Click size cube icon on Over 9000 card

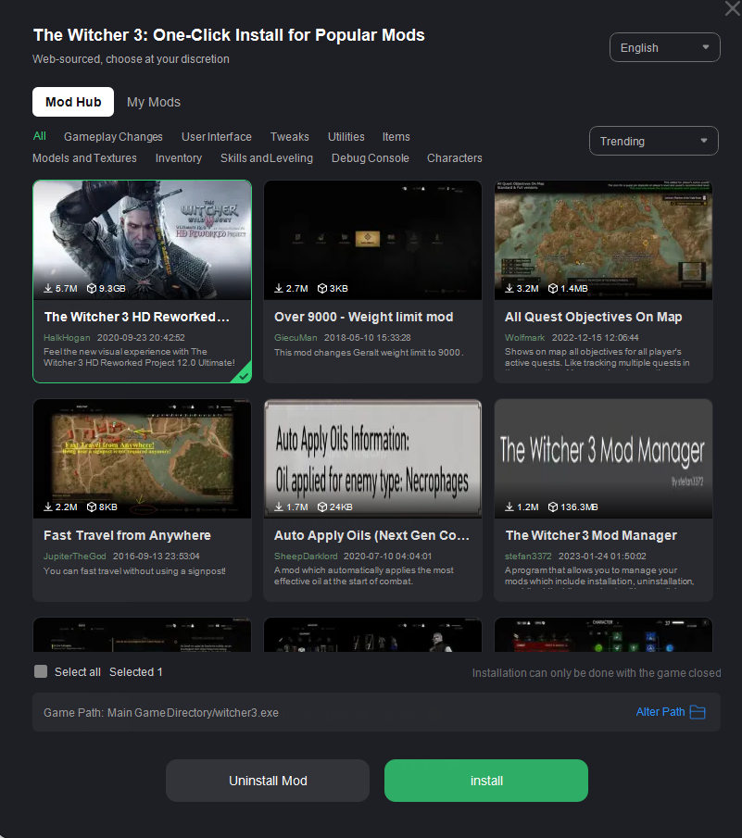[x=322, y=288]
